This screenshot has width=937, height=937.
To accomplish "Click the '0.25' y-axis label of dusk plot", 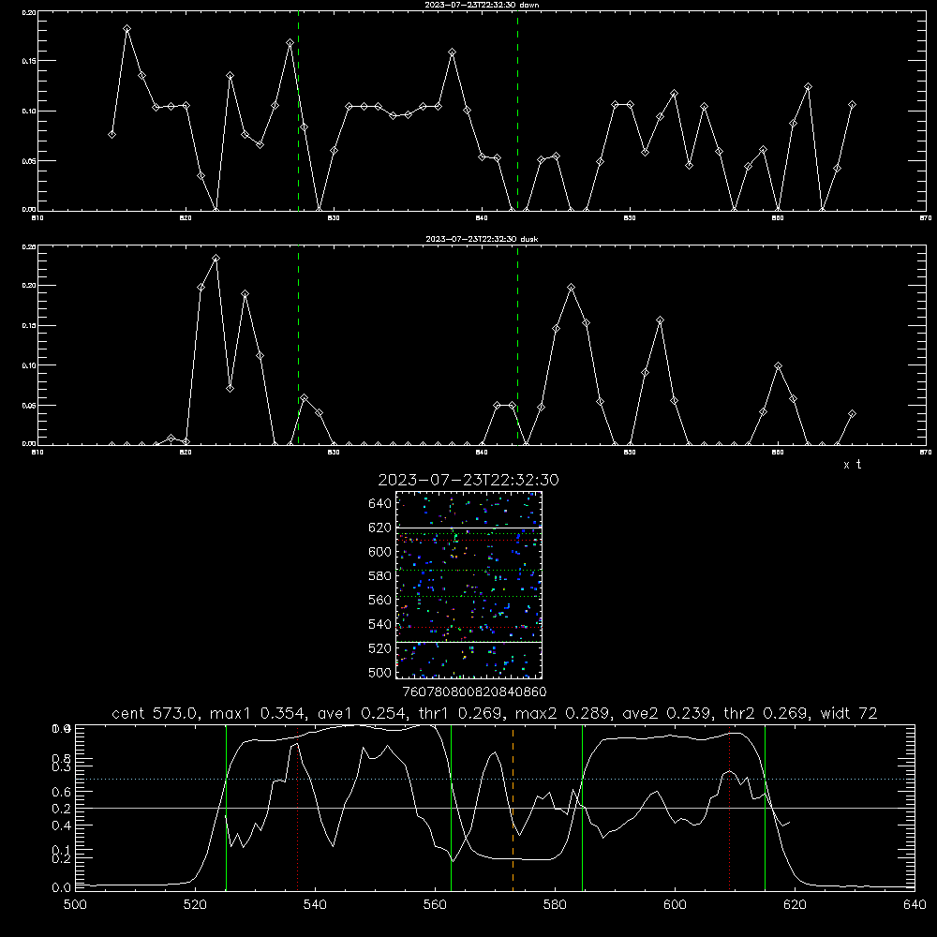I will click(x=29, y=246).
